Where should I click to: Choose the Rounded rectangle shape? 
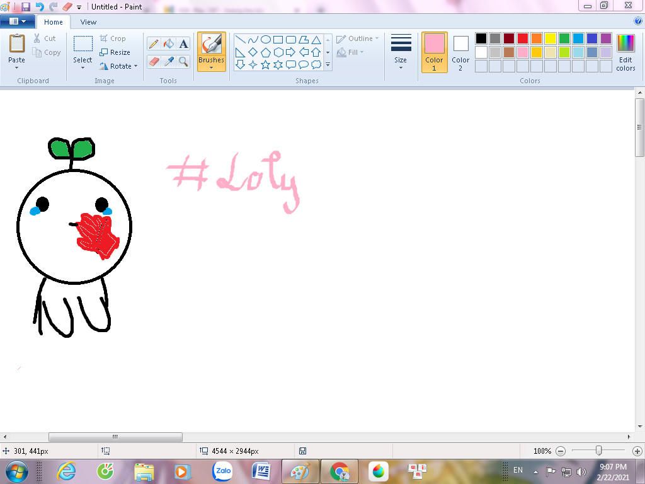[x=291, y=40]
